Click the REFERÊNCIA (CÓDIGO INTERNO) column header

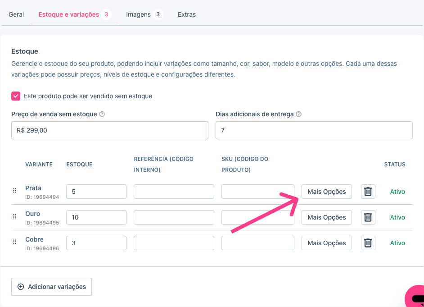(163, 165)
